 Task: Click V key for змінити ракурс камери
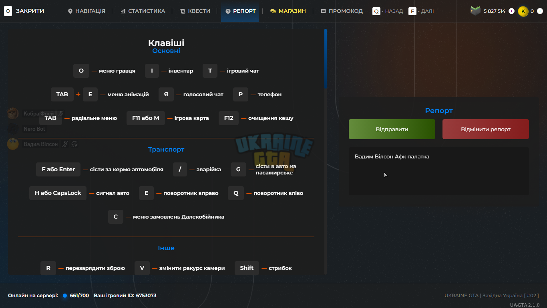pos(142,268)
